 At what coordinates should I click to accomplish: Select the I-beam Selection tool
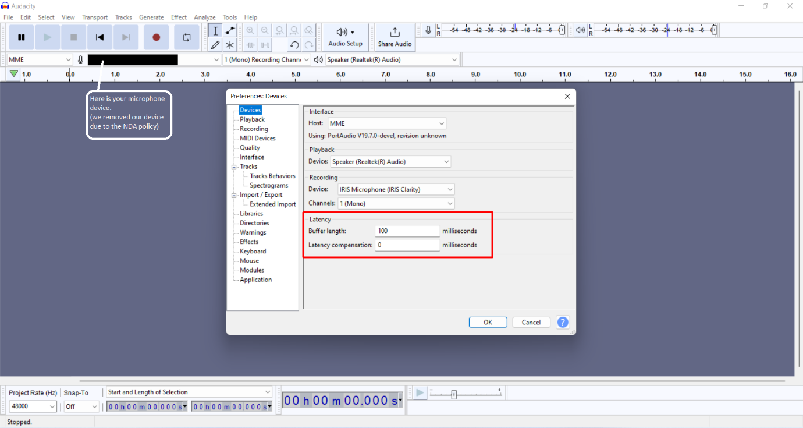point(215,31)
